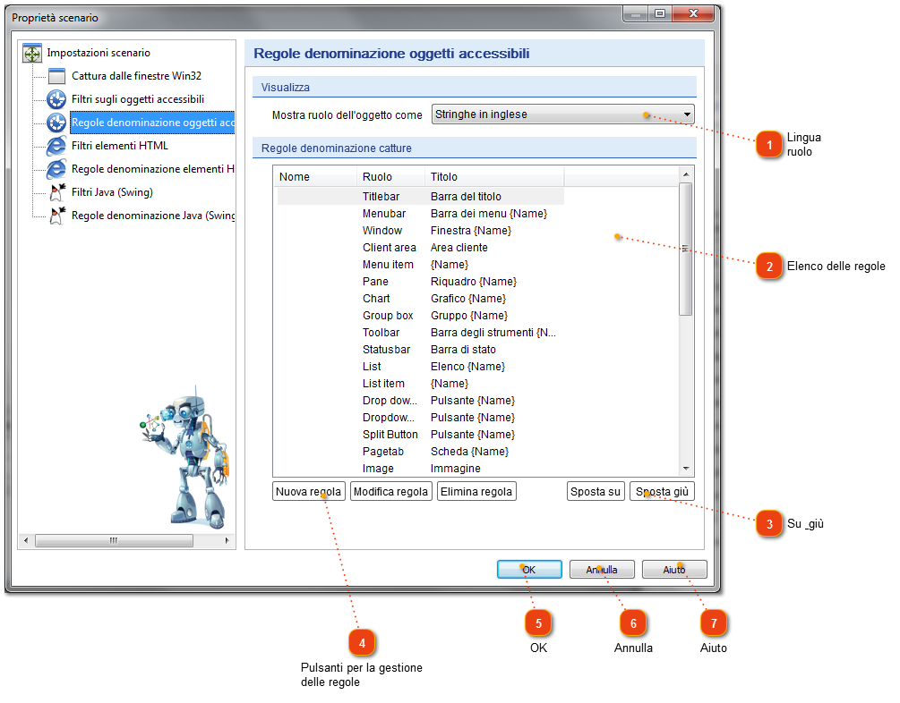
Task: Click Nuova regola button
Action: pyautogui.click(x=309, y=491)
